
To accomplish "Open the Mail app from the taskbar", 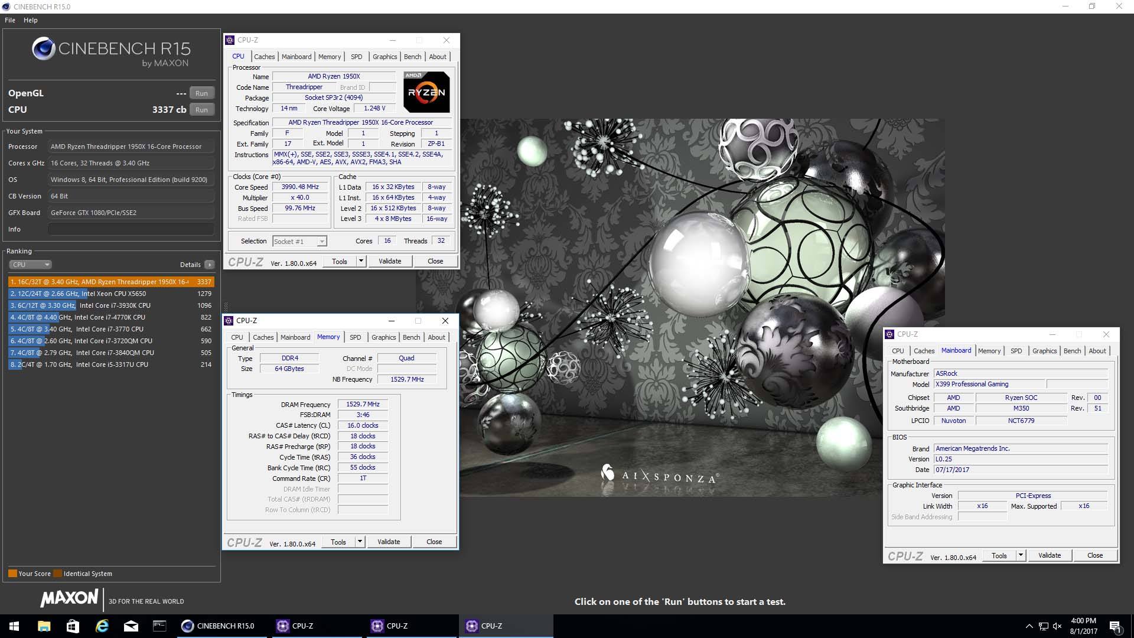I will coord(131,626).
